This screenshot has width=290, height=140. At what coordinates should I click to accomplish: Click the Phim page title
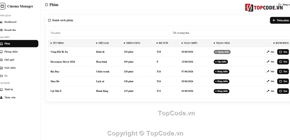click(54, 5)
